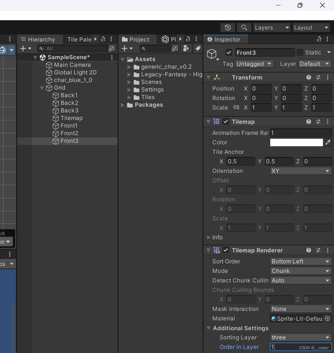This screenshot has width=334, height=353.
Task: Collapse the Assets folder
Action: [123, 60]
